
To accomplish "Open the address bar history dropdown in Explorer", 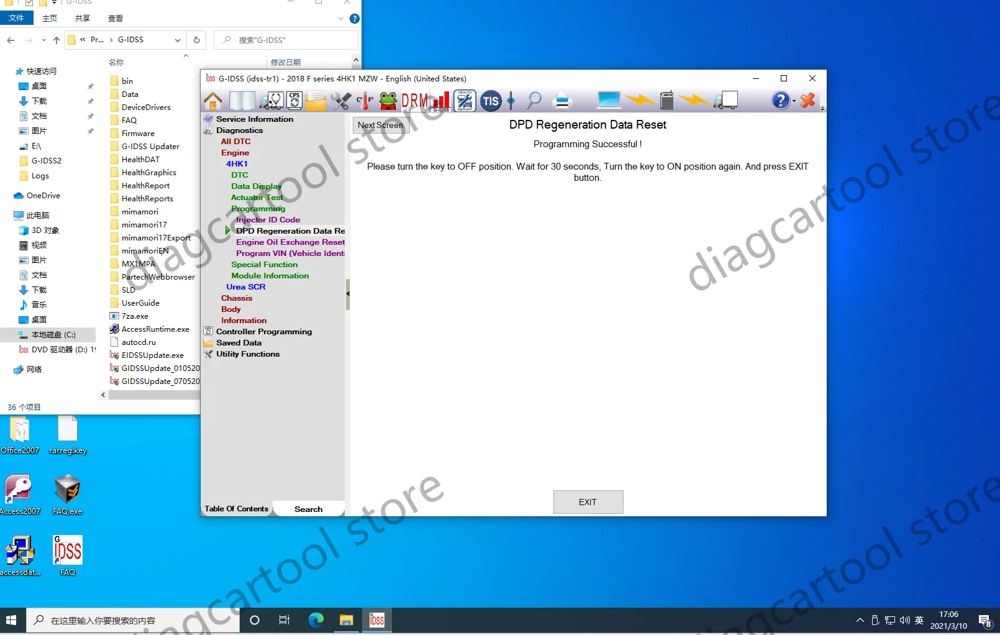I will 178,40.
